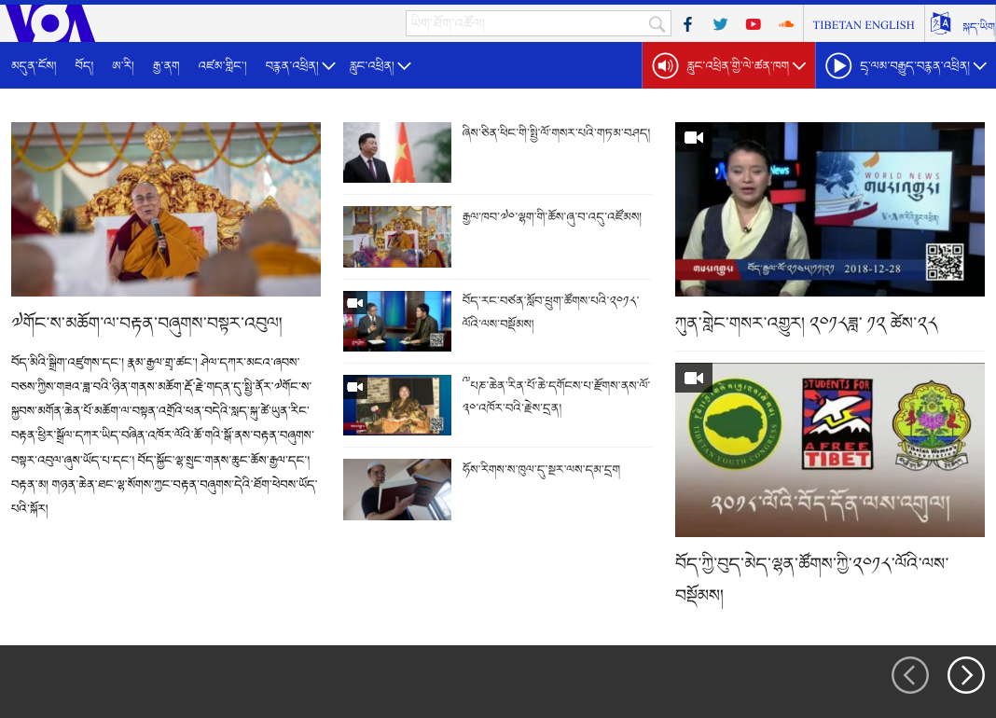Expand the red live radio dropdown chevron
Viewport: 996px width, 718px height.
tap(799, 66)
